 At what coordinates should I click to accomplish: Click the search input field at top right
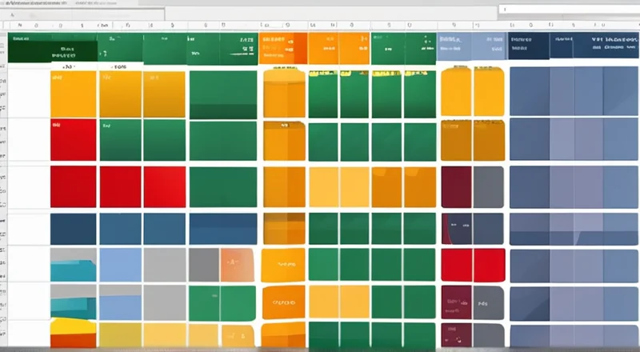566,9
